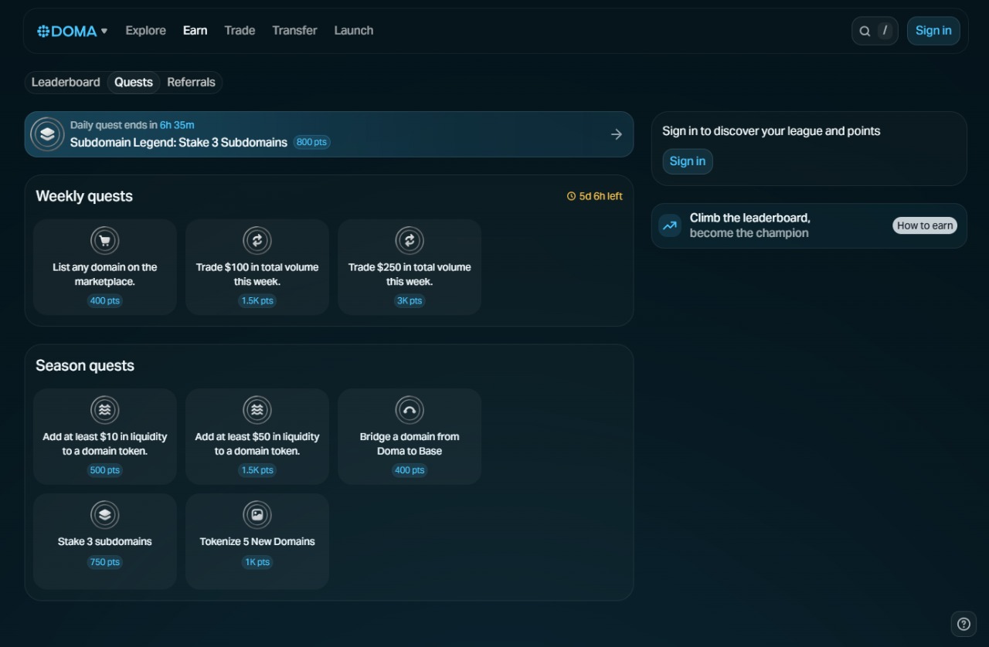Click the bridge icon on Doma to Base quest
989x647 pixels.
tap(410, 410)
